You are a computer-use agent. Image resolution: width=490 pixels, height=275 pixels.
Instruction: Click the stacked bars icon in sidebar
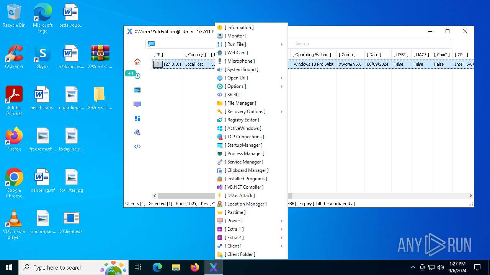tap(137, 90)
